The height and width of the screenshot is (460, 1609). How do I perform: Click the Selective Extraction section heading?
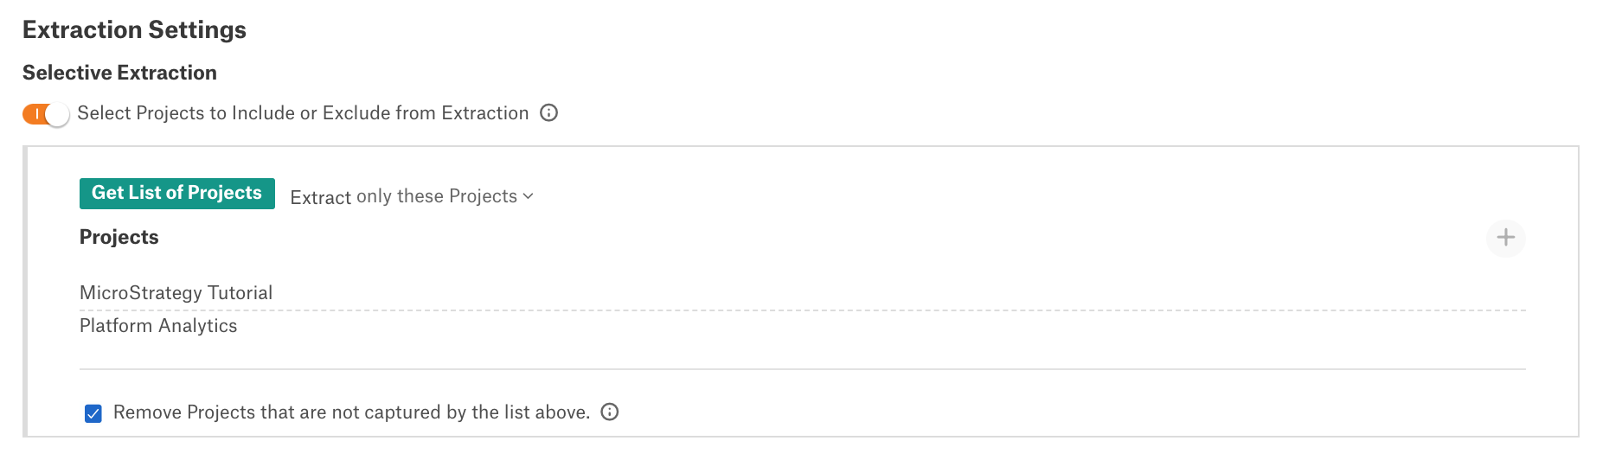tap(119, 73)
